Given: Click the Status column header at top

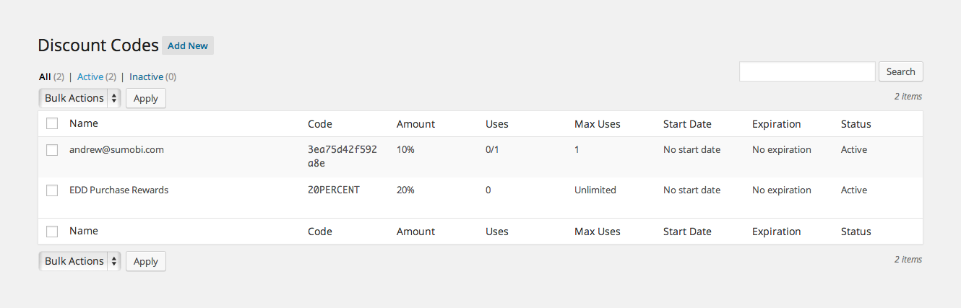Looking at the screenshot, I should tap(856, 124).
